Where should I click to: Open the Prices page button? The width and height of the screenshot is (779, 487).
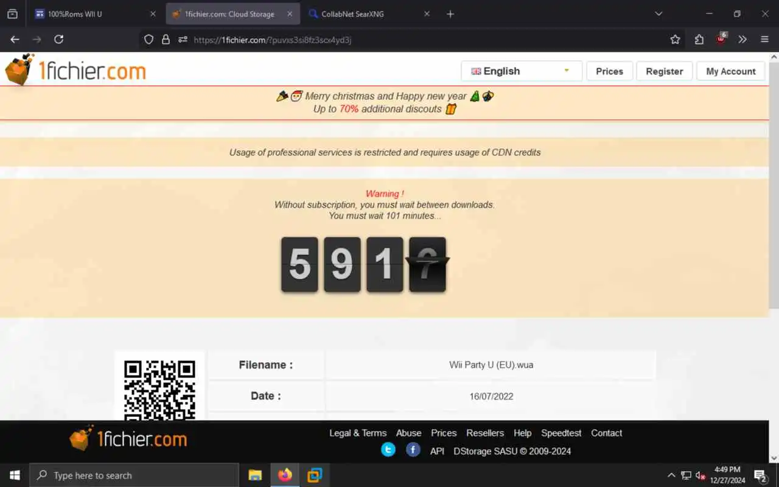pos(609,71)
